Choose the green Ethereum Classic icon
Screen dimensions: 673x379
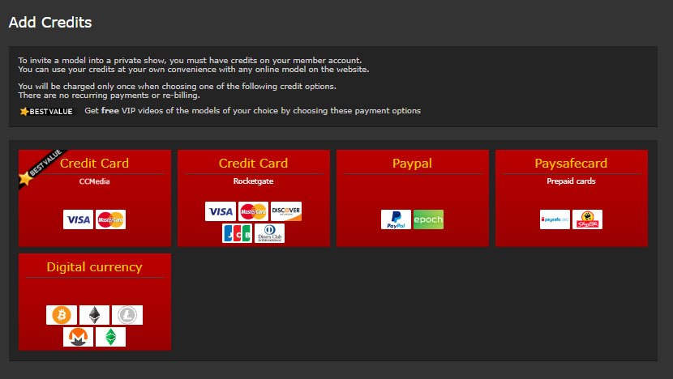coord(111,337)
